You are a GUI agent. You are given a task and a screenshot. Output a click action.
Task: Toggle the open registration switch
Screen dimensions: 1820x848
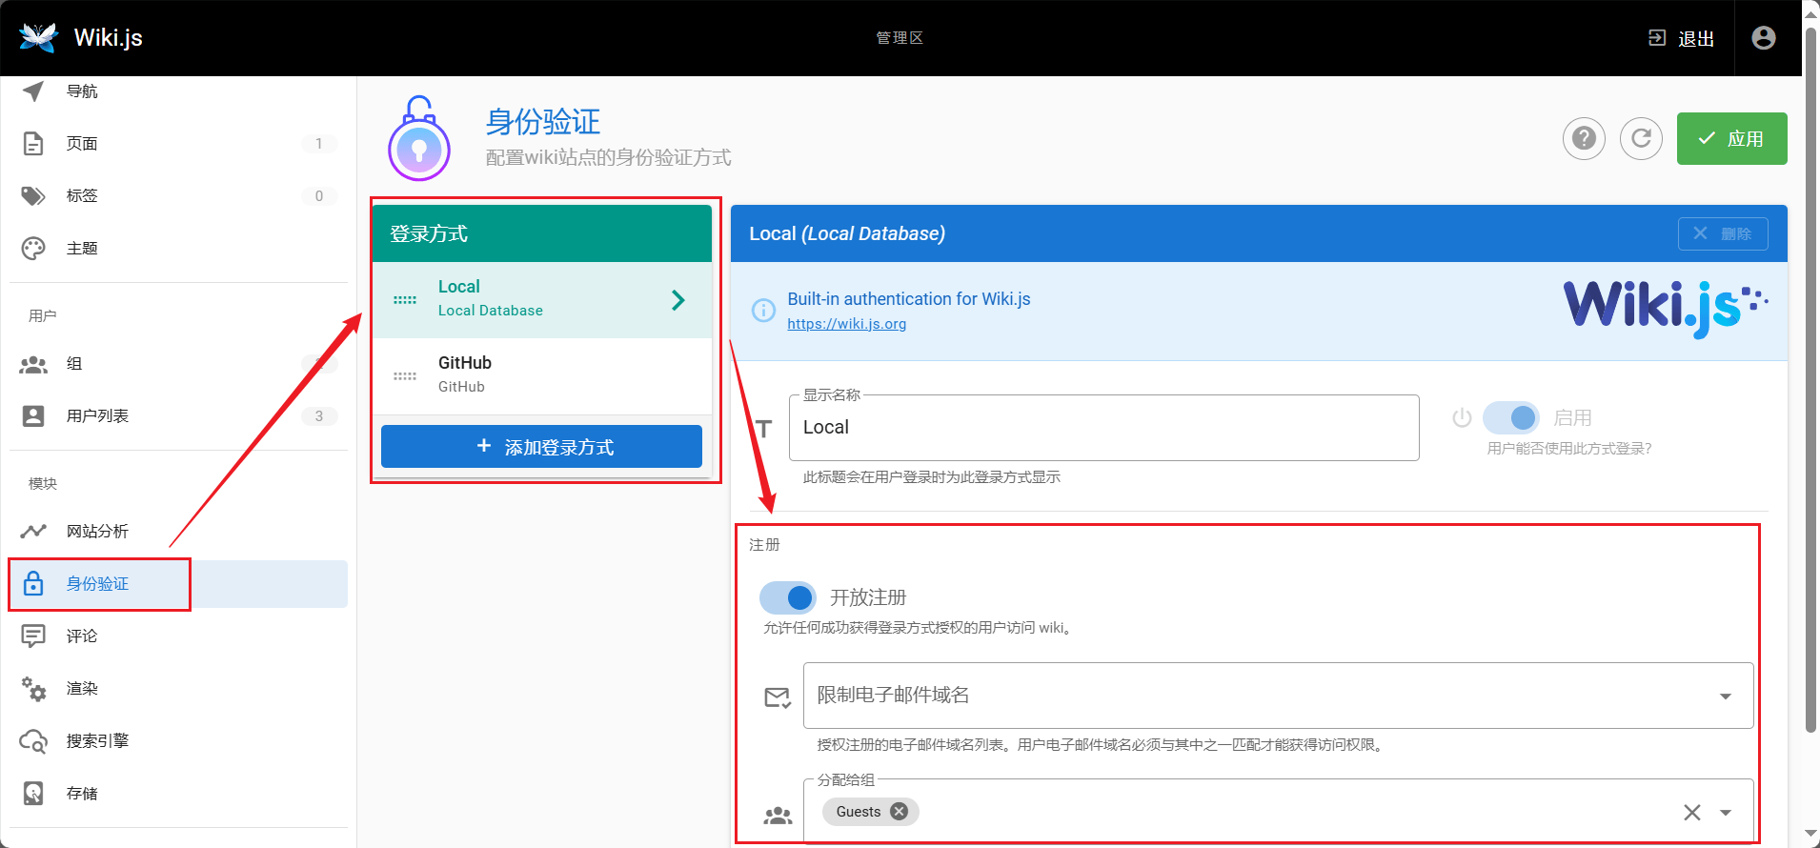point(788,597)
